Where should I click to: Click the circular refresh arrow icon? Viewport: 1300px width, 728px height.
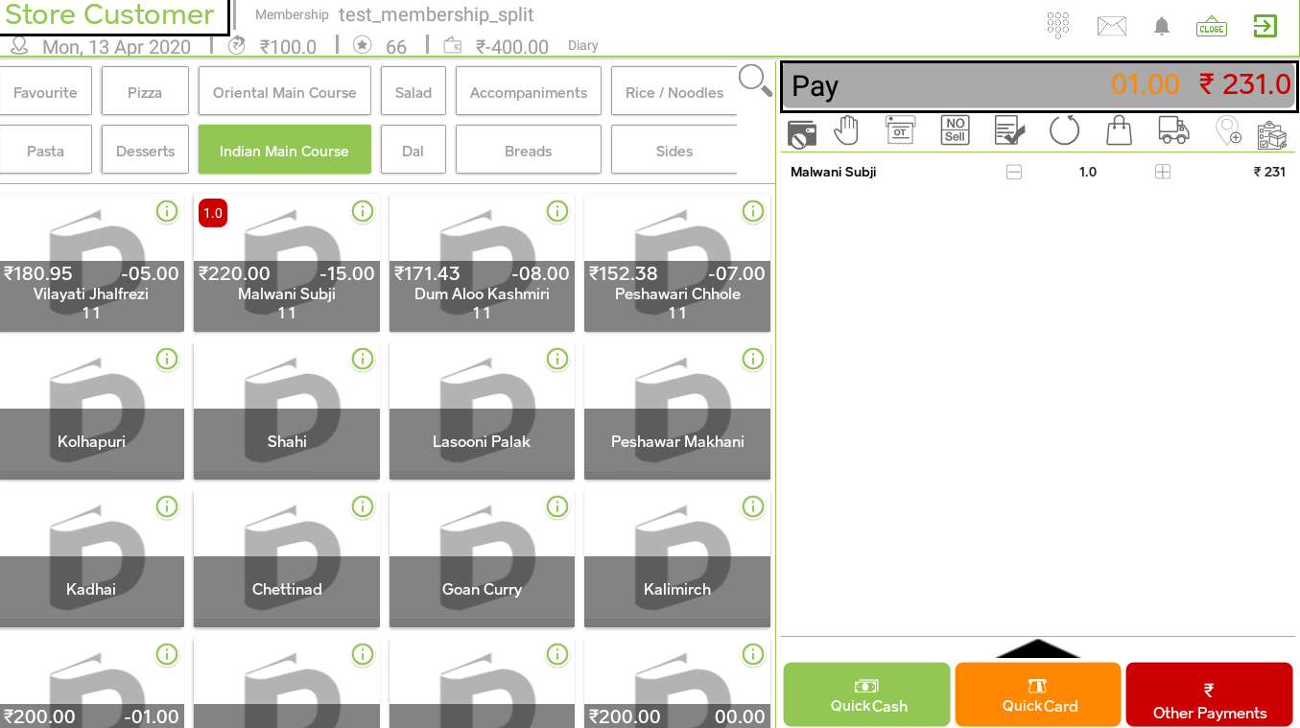coord(1064,130)
